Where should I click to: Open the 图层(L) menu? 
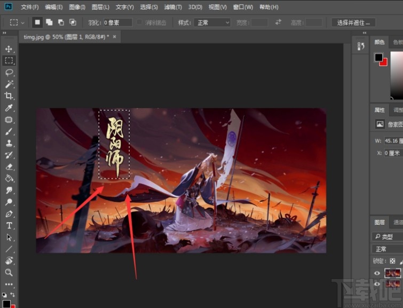(100, 7)
